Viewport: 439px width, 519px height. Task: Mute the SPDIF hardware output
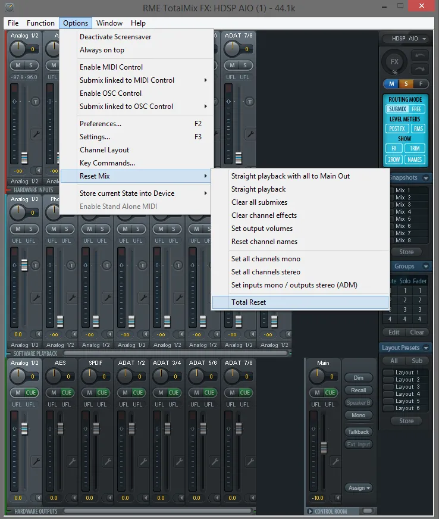tap(89, 392)
